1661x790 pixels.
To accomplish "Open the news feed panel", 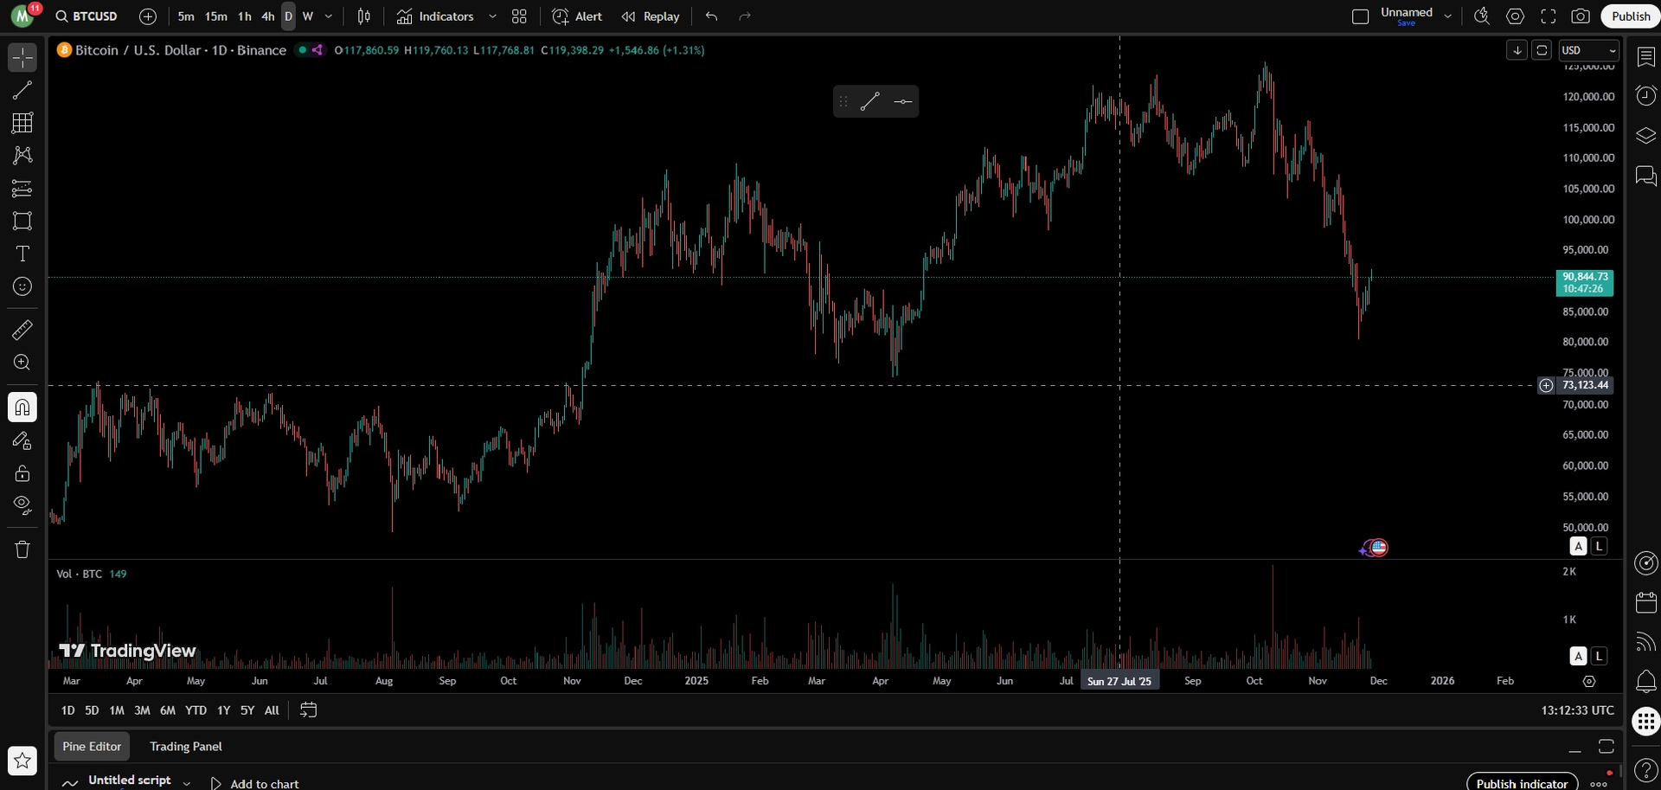I will (1646, 642).
